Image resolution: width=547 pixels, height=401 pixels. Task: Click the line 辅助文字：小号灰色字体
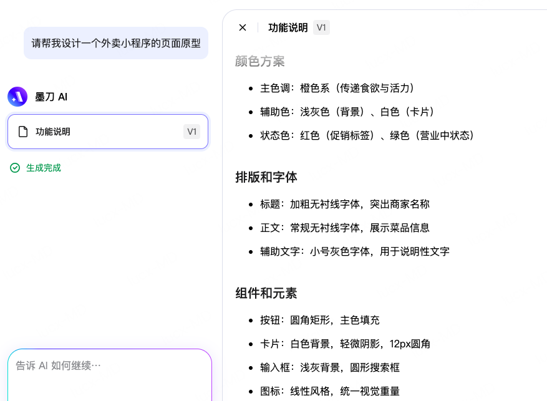pos(355,251)
